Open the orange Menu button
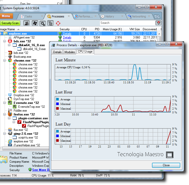This screenshot has height=185, width=189. pyautogui.click(x=6, y=16)
